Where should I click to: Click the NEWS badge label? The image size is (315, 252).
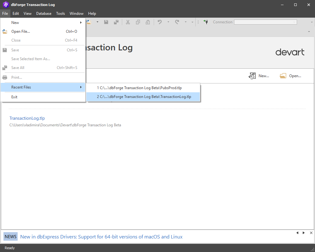click(x=10, y=237)
